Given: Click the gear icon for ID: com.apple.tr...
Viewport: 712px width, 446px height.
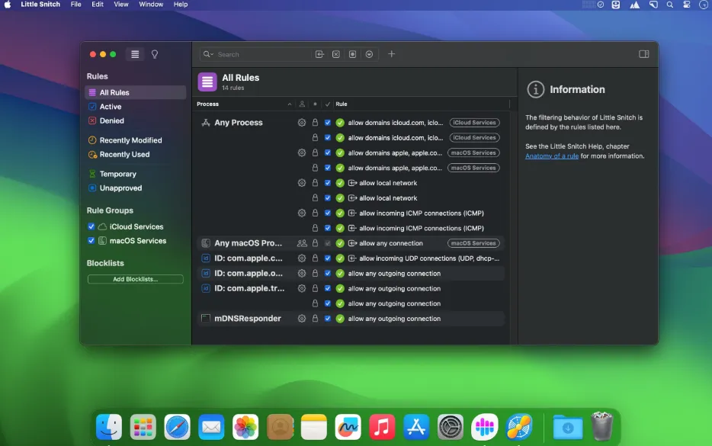Looking at the screenshot, I should click(302, 288).
